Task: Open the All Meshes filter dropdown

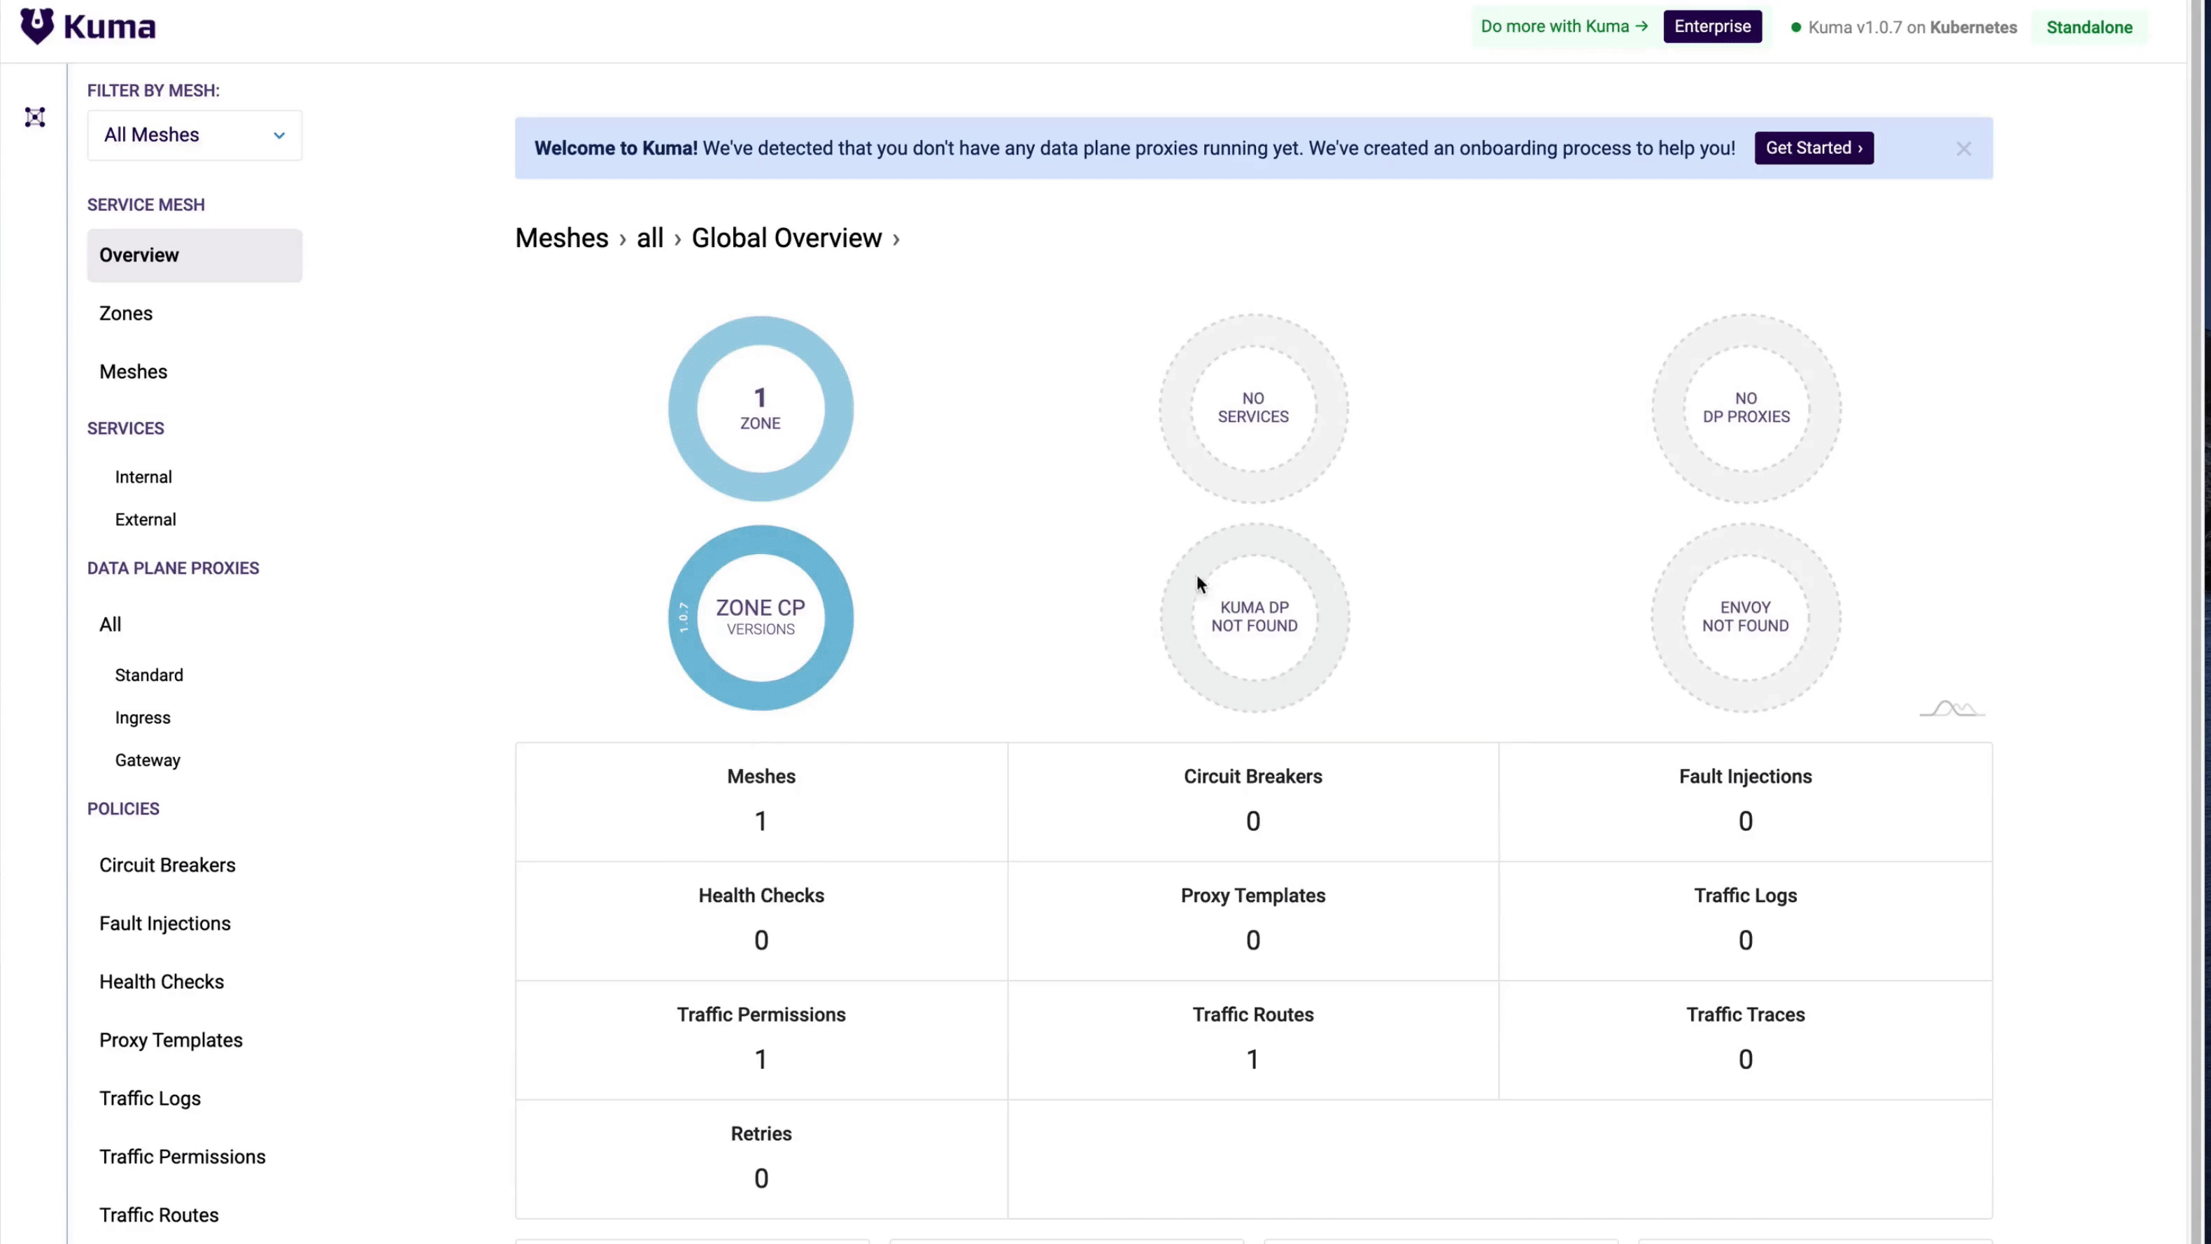Action: [195, 135]
